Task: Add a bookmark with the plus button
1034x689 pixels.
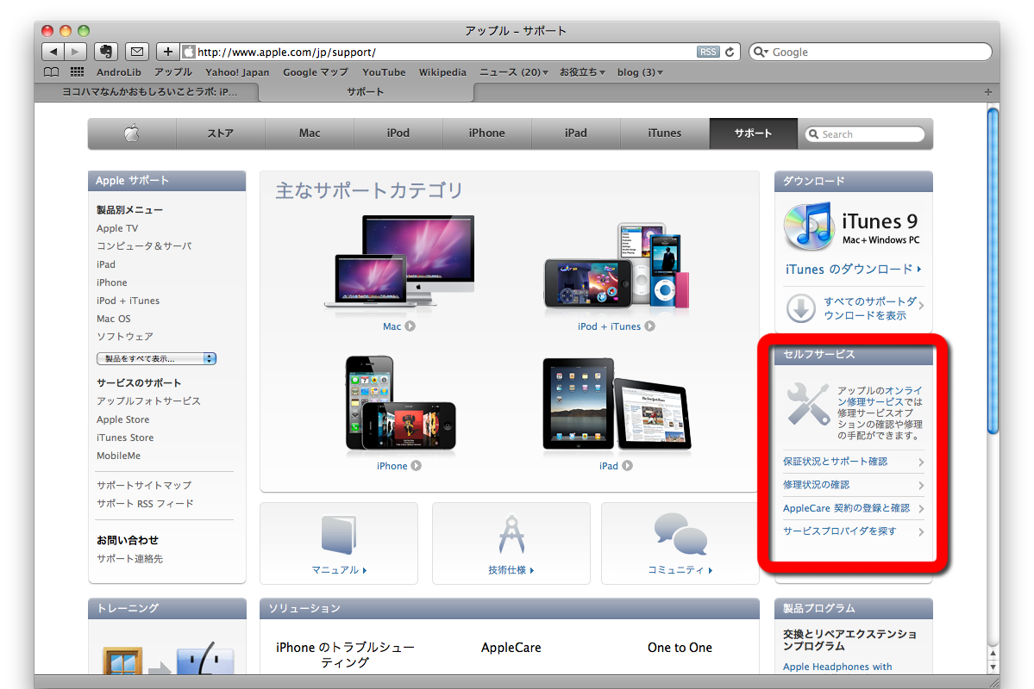Action: click(167, 52)
